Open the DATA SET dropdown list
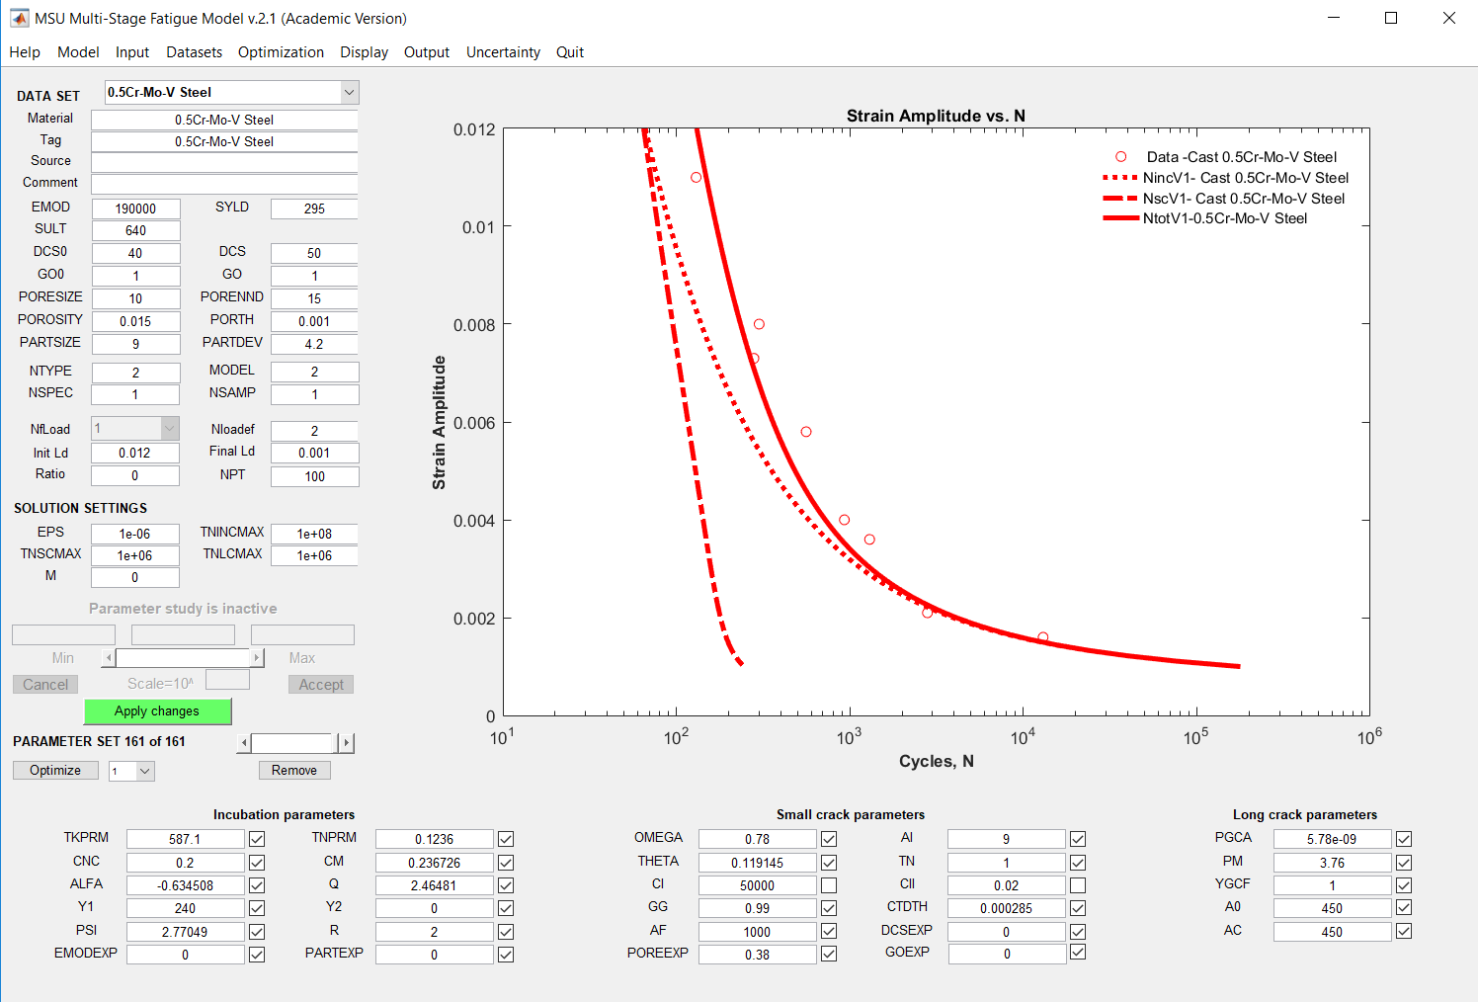 [x=349, y=93]
